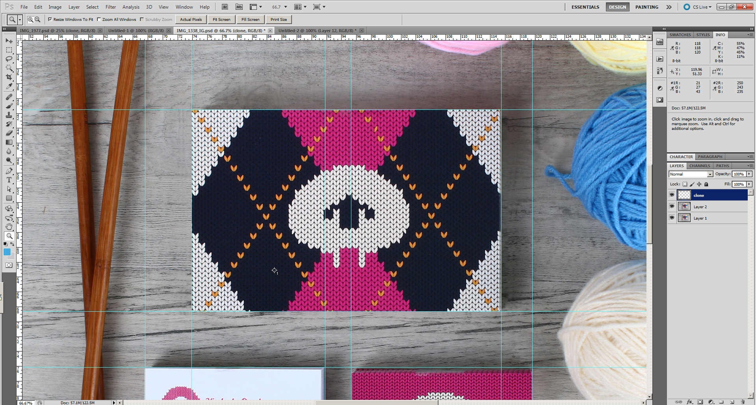This screenshot has height=405, width=756.
Task: Click Add layer style fx icon
Action: coord(689,402)
